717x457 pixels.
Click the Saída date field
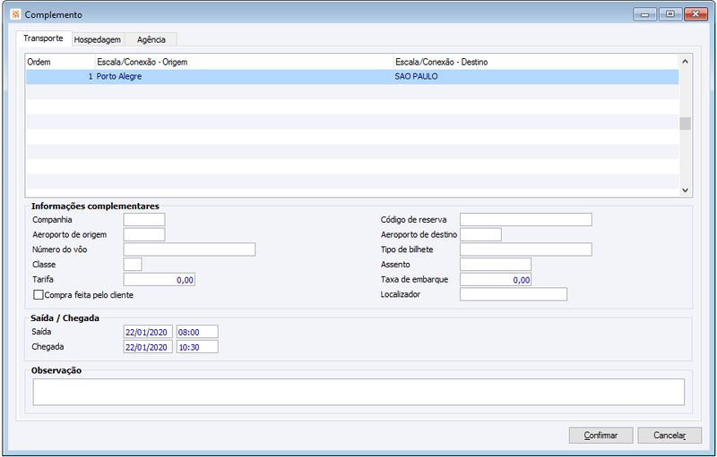(x=148, y=332)
